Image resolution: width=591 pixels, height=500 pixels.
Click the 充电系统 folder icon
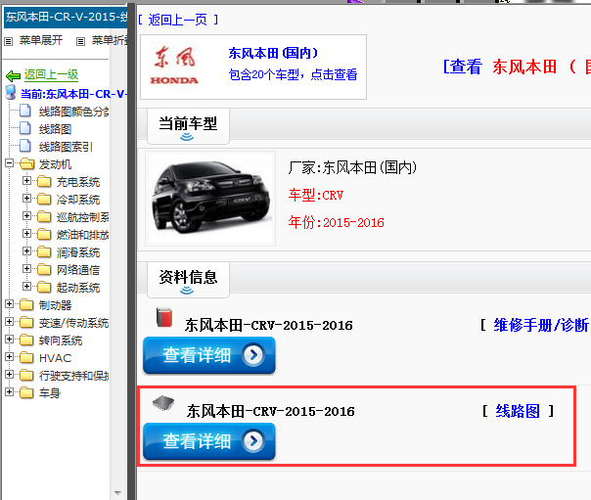[x=44, y=182]
